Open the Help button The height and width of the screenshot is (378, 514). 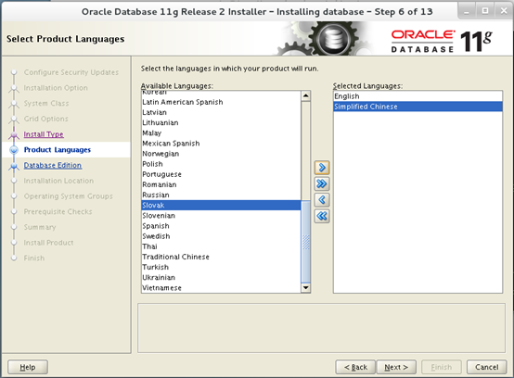pos(28,367)
